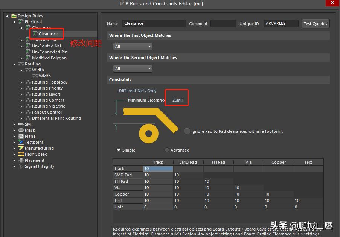This screenshot has width=340, height=237.
Task: Open the first object matches All dropdown
Action: (x=133, y=46)
